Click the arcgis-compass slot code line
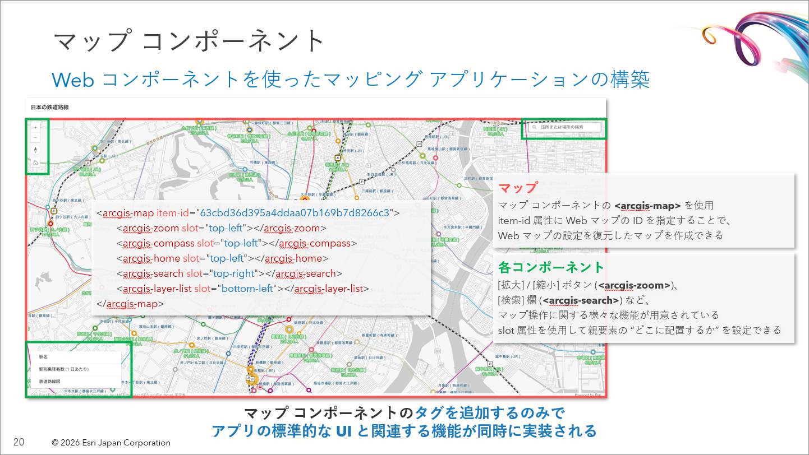 pos(237,243)
